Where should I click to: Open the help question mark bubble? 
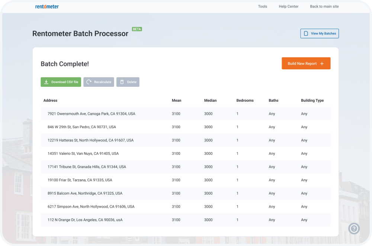[354, 228]
